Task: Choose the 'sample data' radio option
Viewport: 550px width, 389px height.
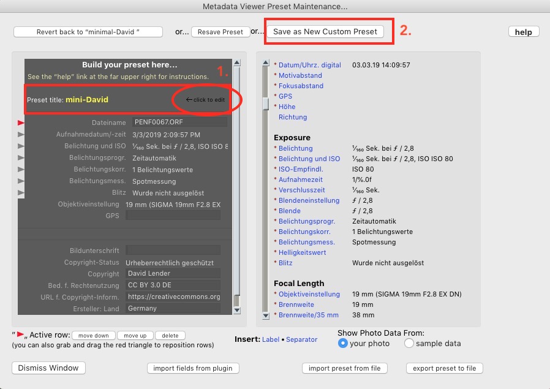Action: click(x=409, y=344)
